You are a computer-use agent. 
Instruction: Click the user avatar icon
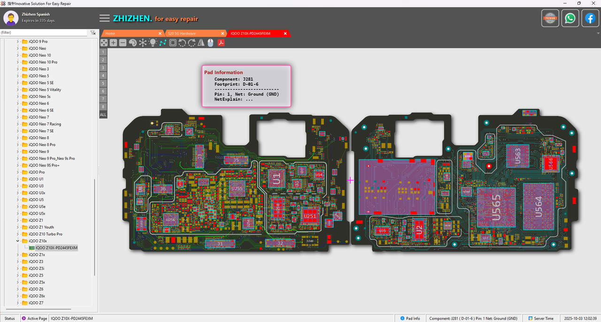click(11, 18)
